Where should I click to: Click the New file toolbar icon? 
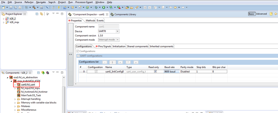coord(3,8)
